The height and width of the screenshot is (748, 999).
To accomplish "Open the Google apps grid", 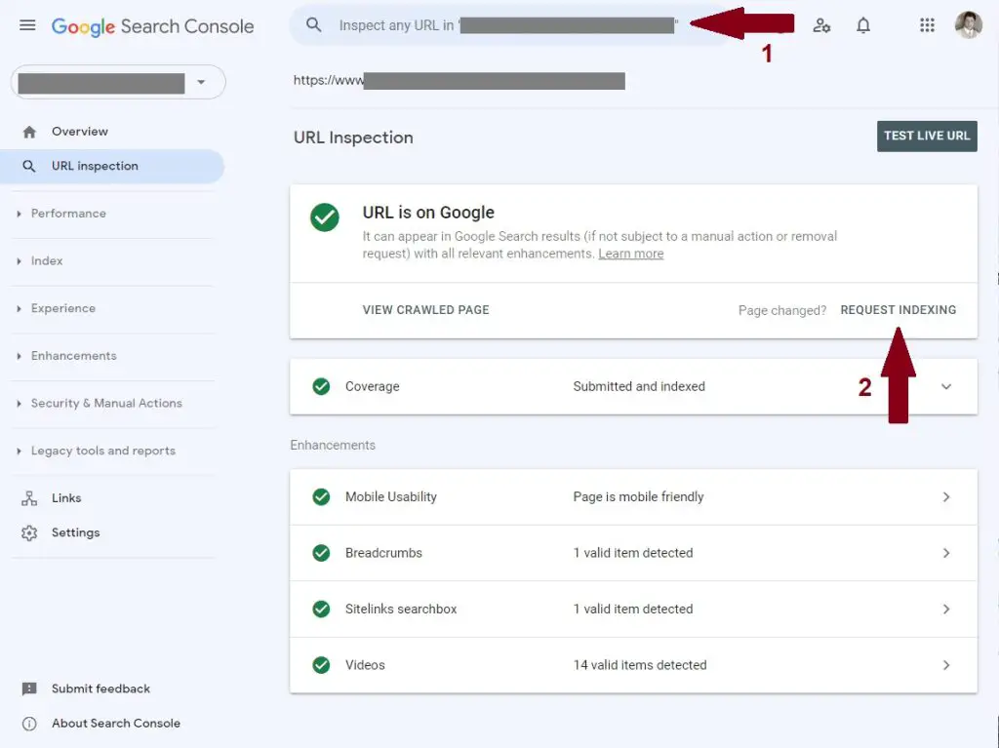I will click(927, 25).
